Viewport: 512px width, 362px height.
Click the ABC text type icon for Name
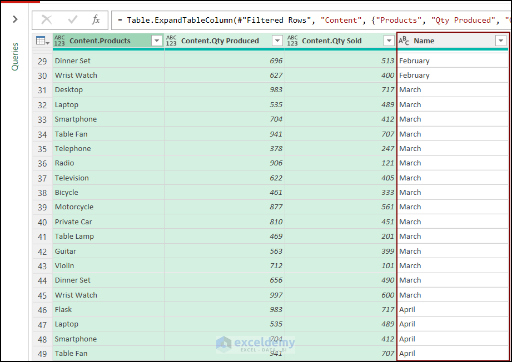point(404,41)
